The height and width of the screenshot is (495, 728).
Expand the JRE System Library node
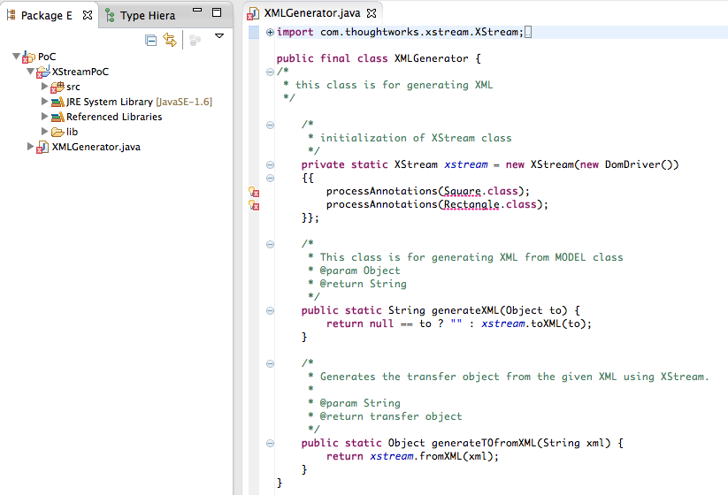click(x=45, y=102)
